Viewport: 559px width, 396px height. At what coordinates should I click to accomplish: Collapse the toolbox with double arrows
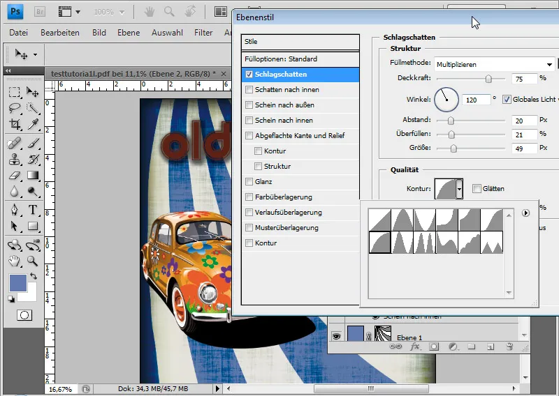[x=8, y=71]
